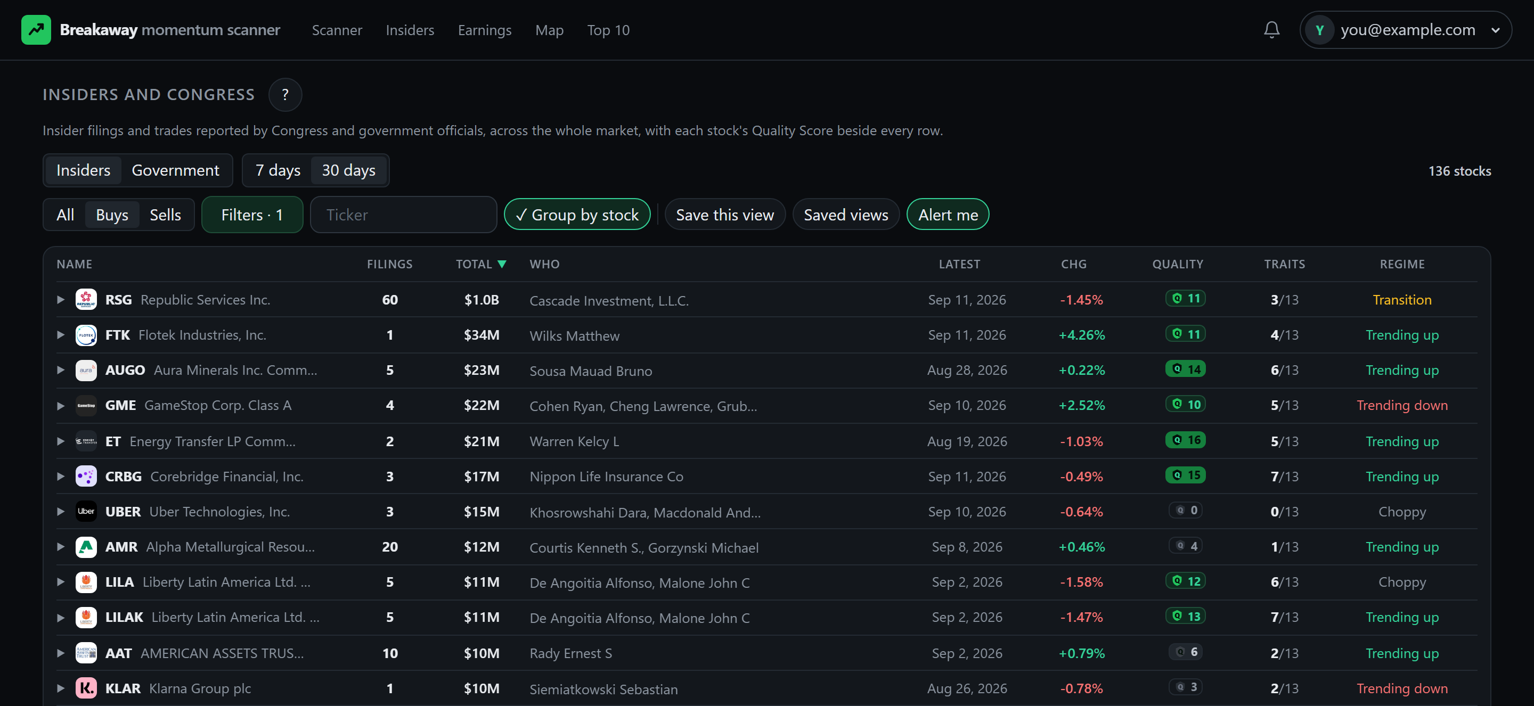Click the AMR Alpha Metallurgical logo
1534x706 pixels.
click(x=86, y=546)
